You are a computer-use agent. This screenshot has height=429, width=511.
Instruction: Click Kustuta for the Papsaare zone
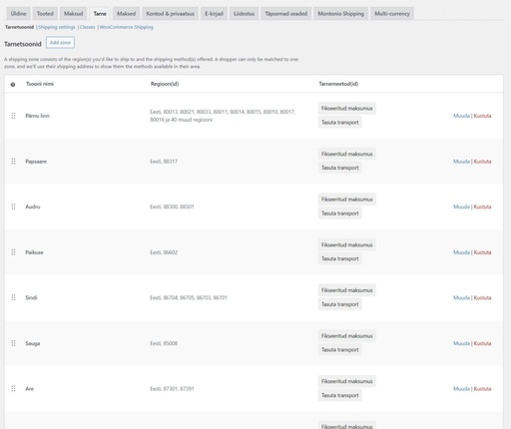[x=482, y=162]
